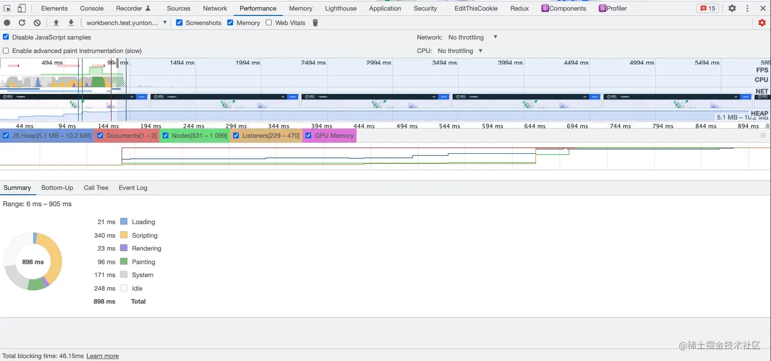Open the memory counters pane menu icon

click(x=763, y=135)
